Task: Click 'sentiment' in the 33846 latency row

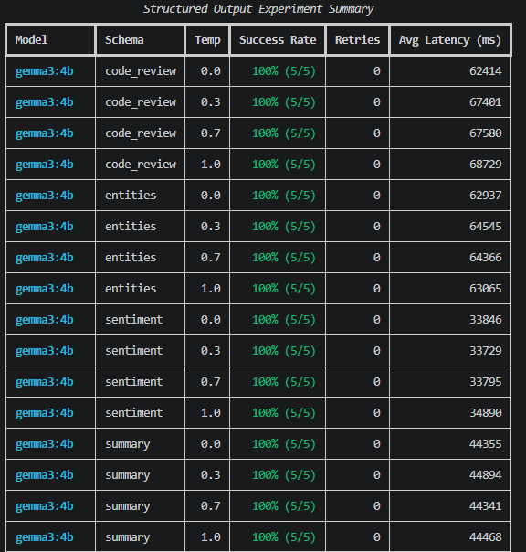Action: point(133,319)
